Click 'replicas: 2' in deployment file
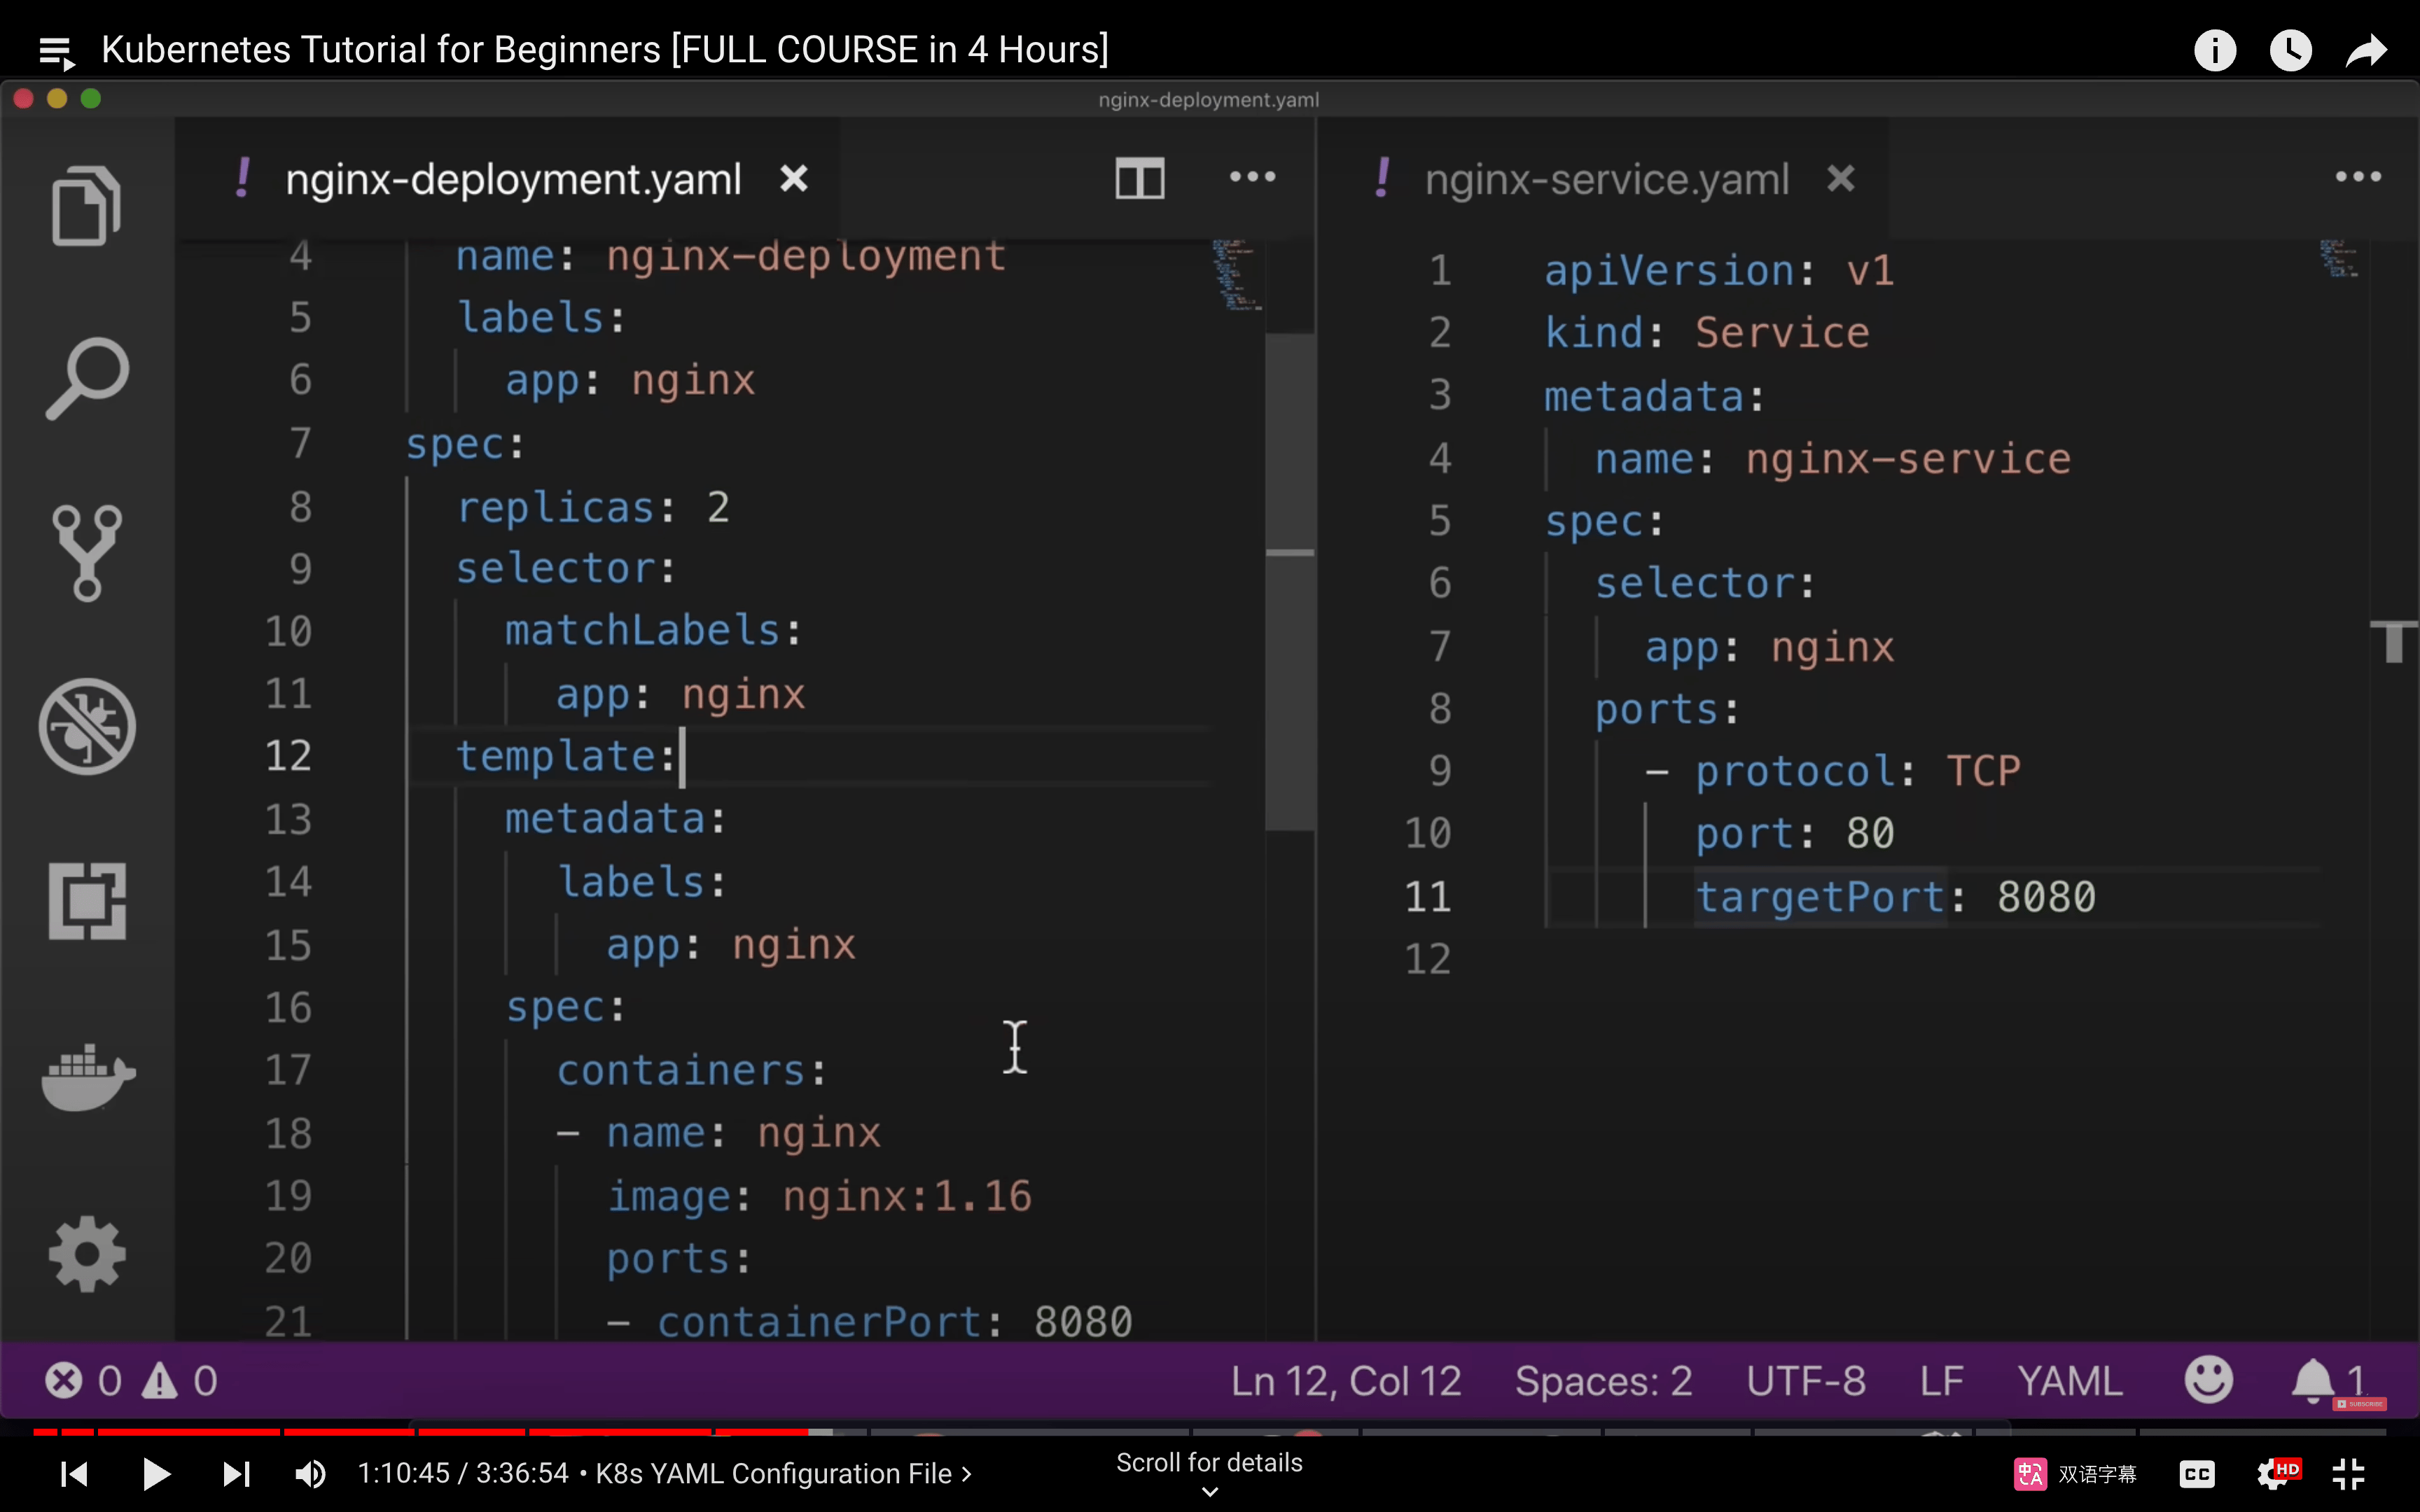This screenshot has height=1512, width=2420. point(593,507)
